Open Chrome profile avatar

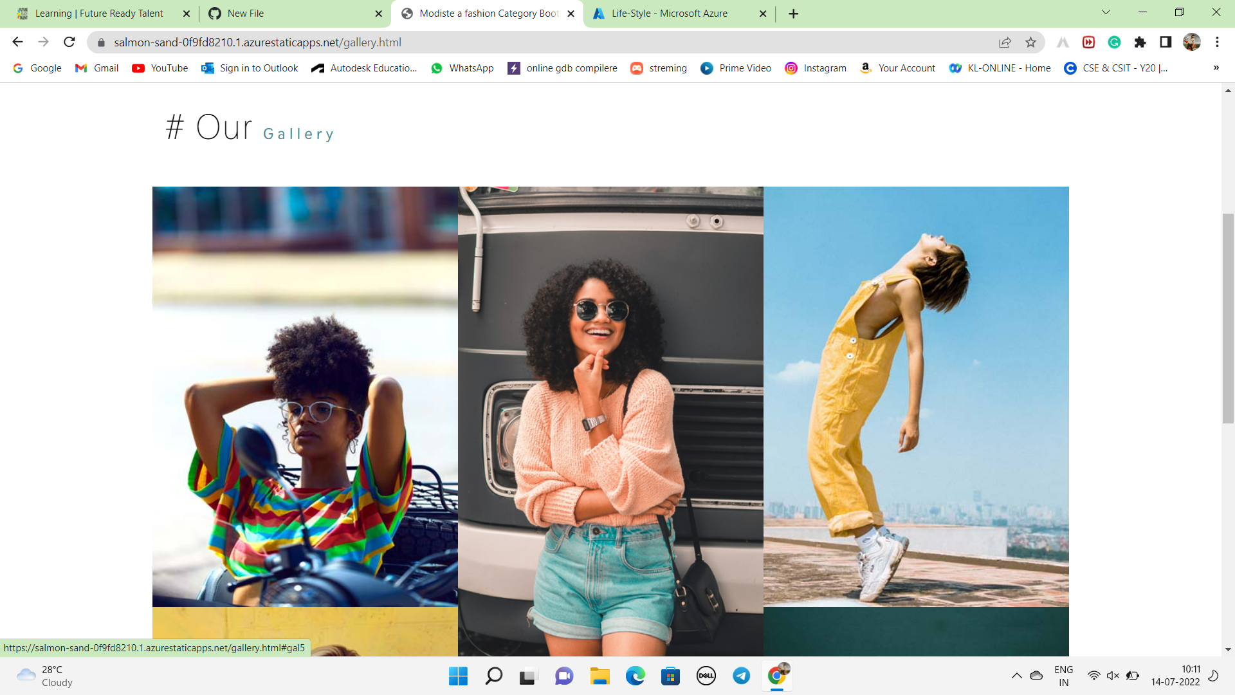pyautogui.click(x=1191, y=42)
